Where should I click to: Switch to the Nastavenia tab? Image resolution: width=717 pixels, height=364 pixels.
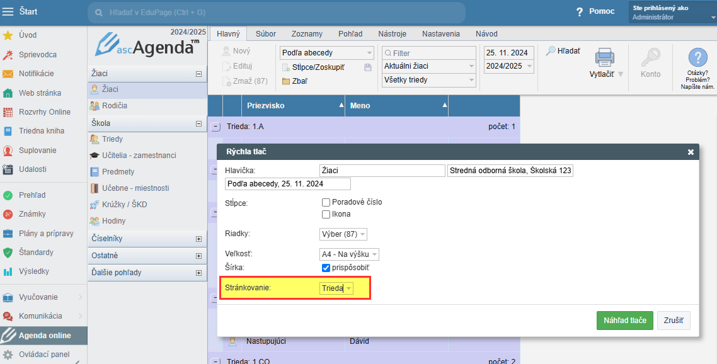pos(441,34)
